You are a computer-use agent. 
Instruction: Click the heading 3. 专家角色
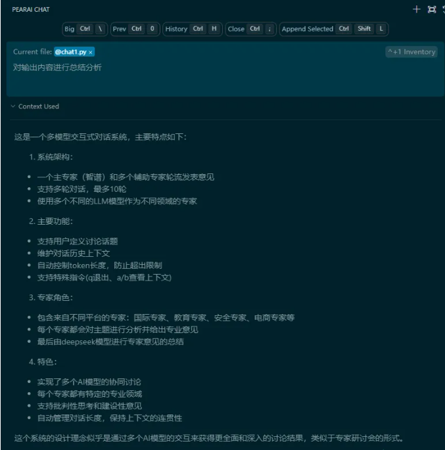pos(51,297)
